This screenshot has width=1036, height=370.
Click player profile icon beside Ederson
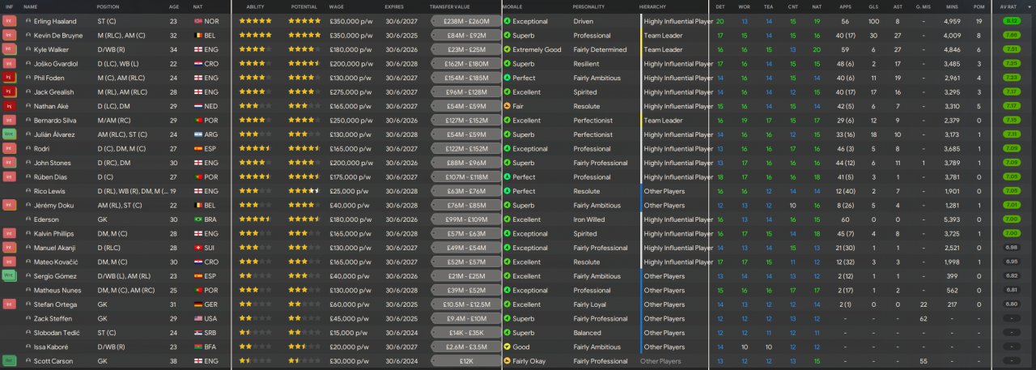pyautogui.click(x=28, y=219)
